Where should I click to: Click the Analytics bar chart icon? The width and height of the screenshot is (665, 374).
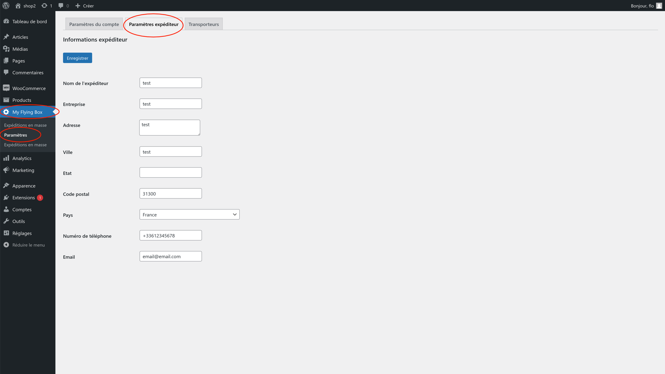click(6, 158)
